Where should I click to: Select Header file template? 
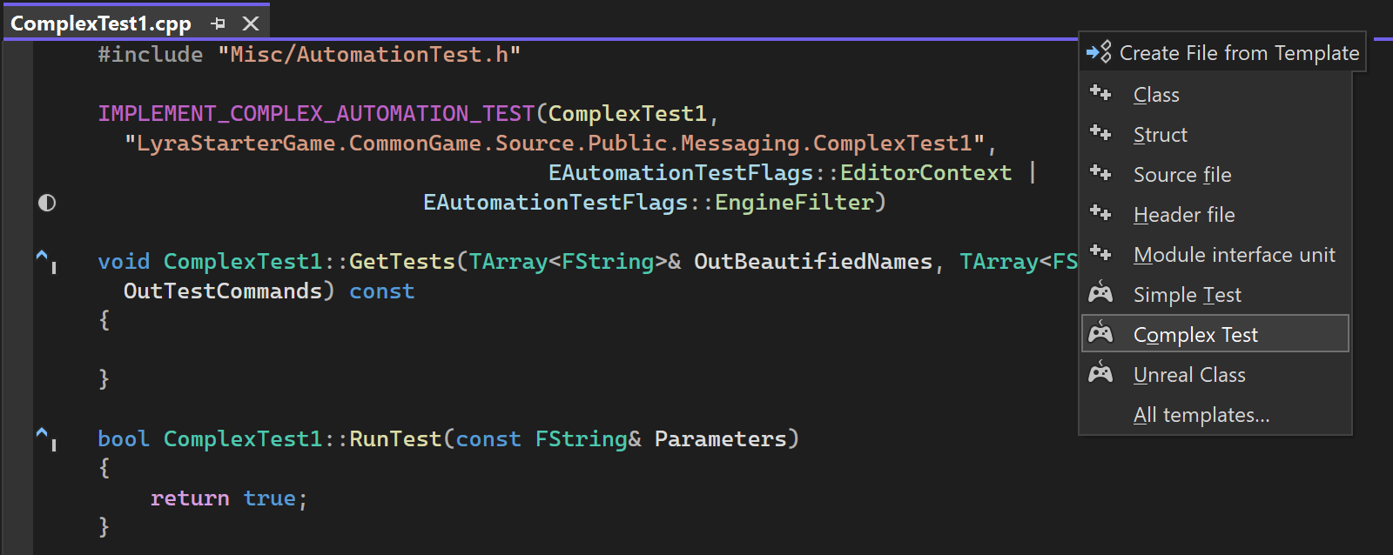click(x=1183, y=215)
